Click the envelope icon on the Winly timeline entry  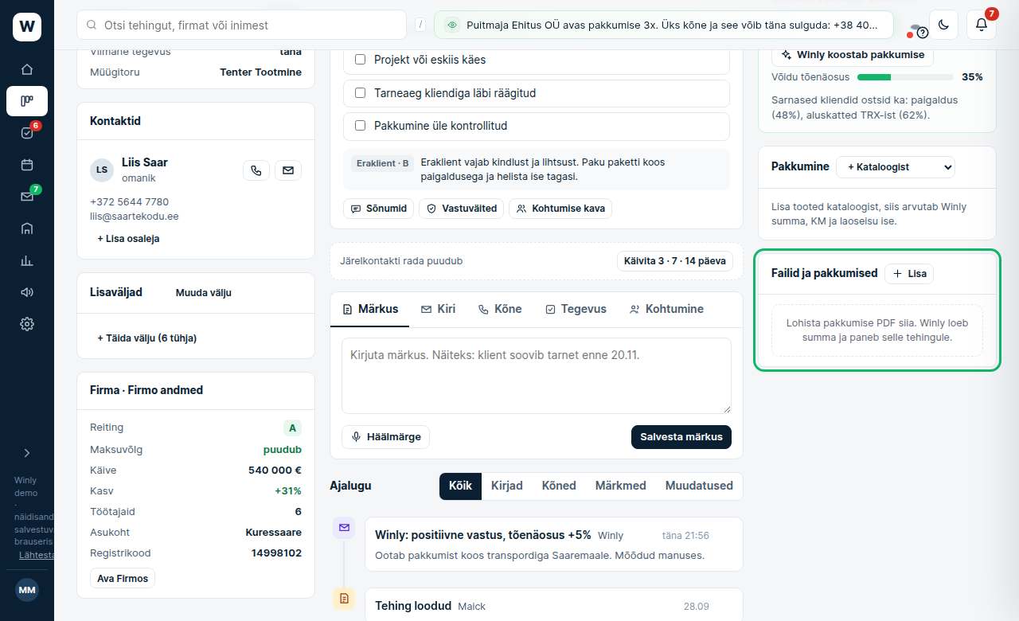pyautogui.click(x=344, y=527)
